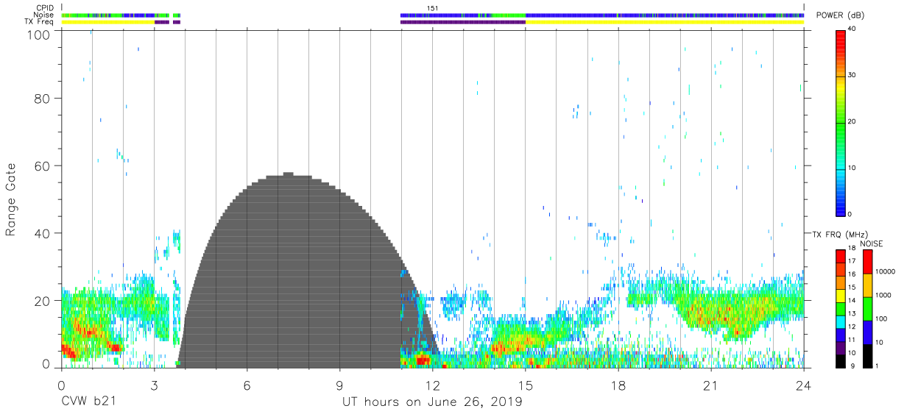Click the y-axis tick label 60

click(x=41, y=165)
